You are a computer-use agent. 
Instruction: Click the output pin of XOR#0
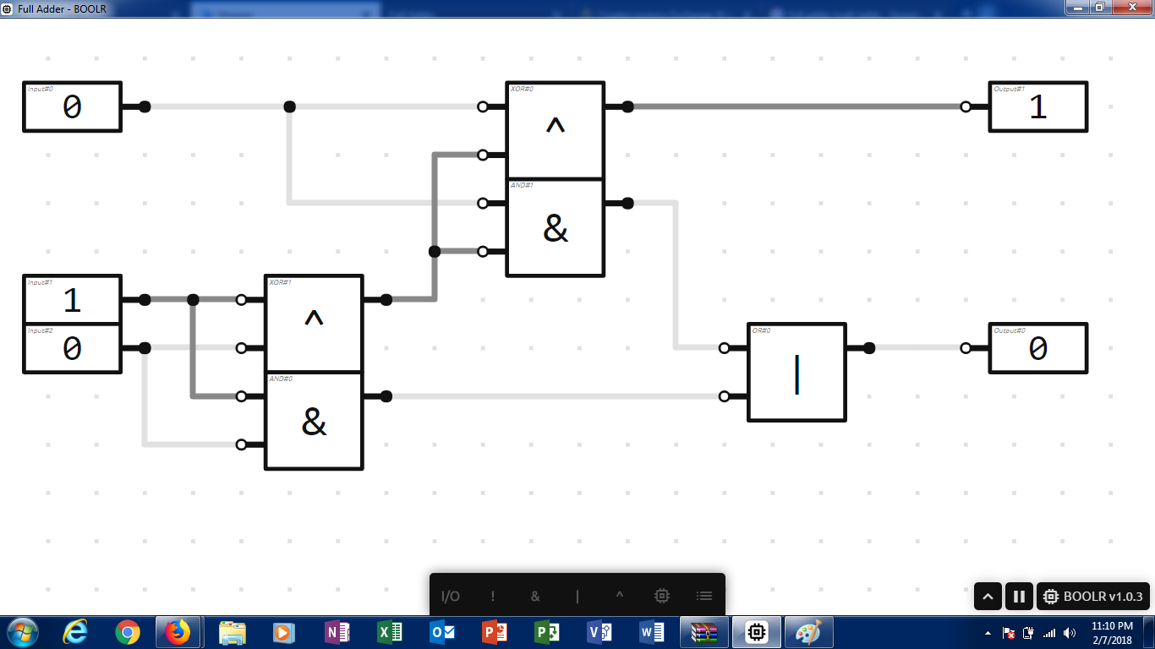pyautogui.click(x=627, y=106)
